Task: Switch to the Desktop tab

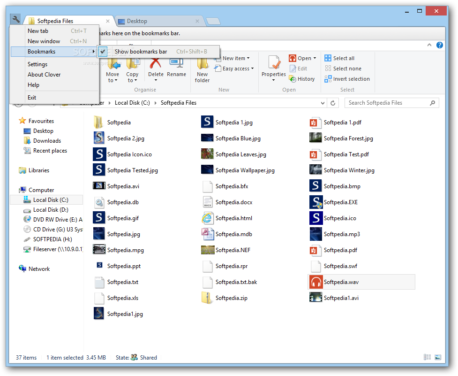Action: coord(159,21)
